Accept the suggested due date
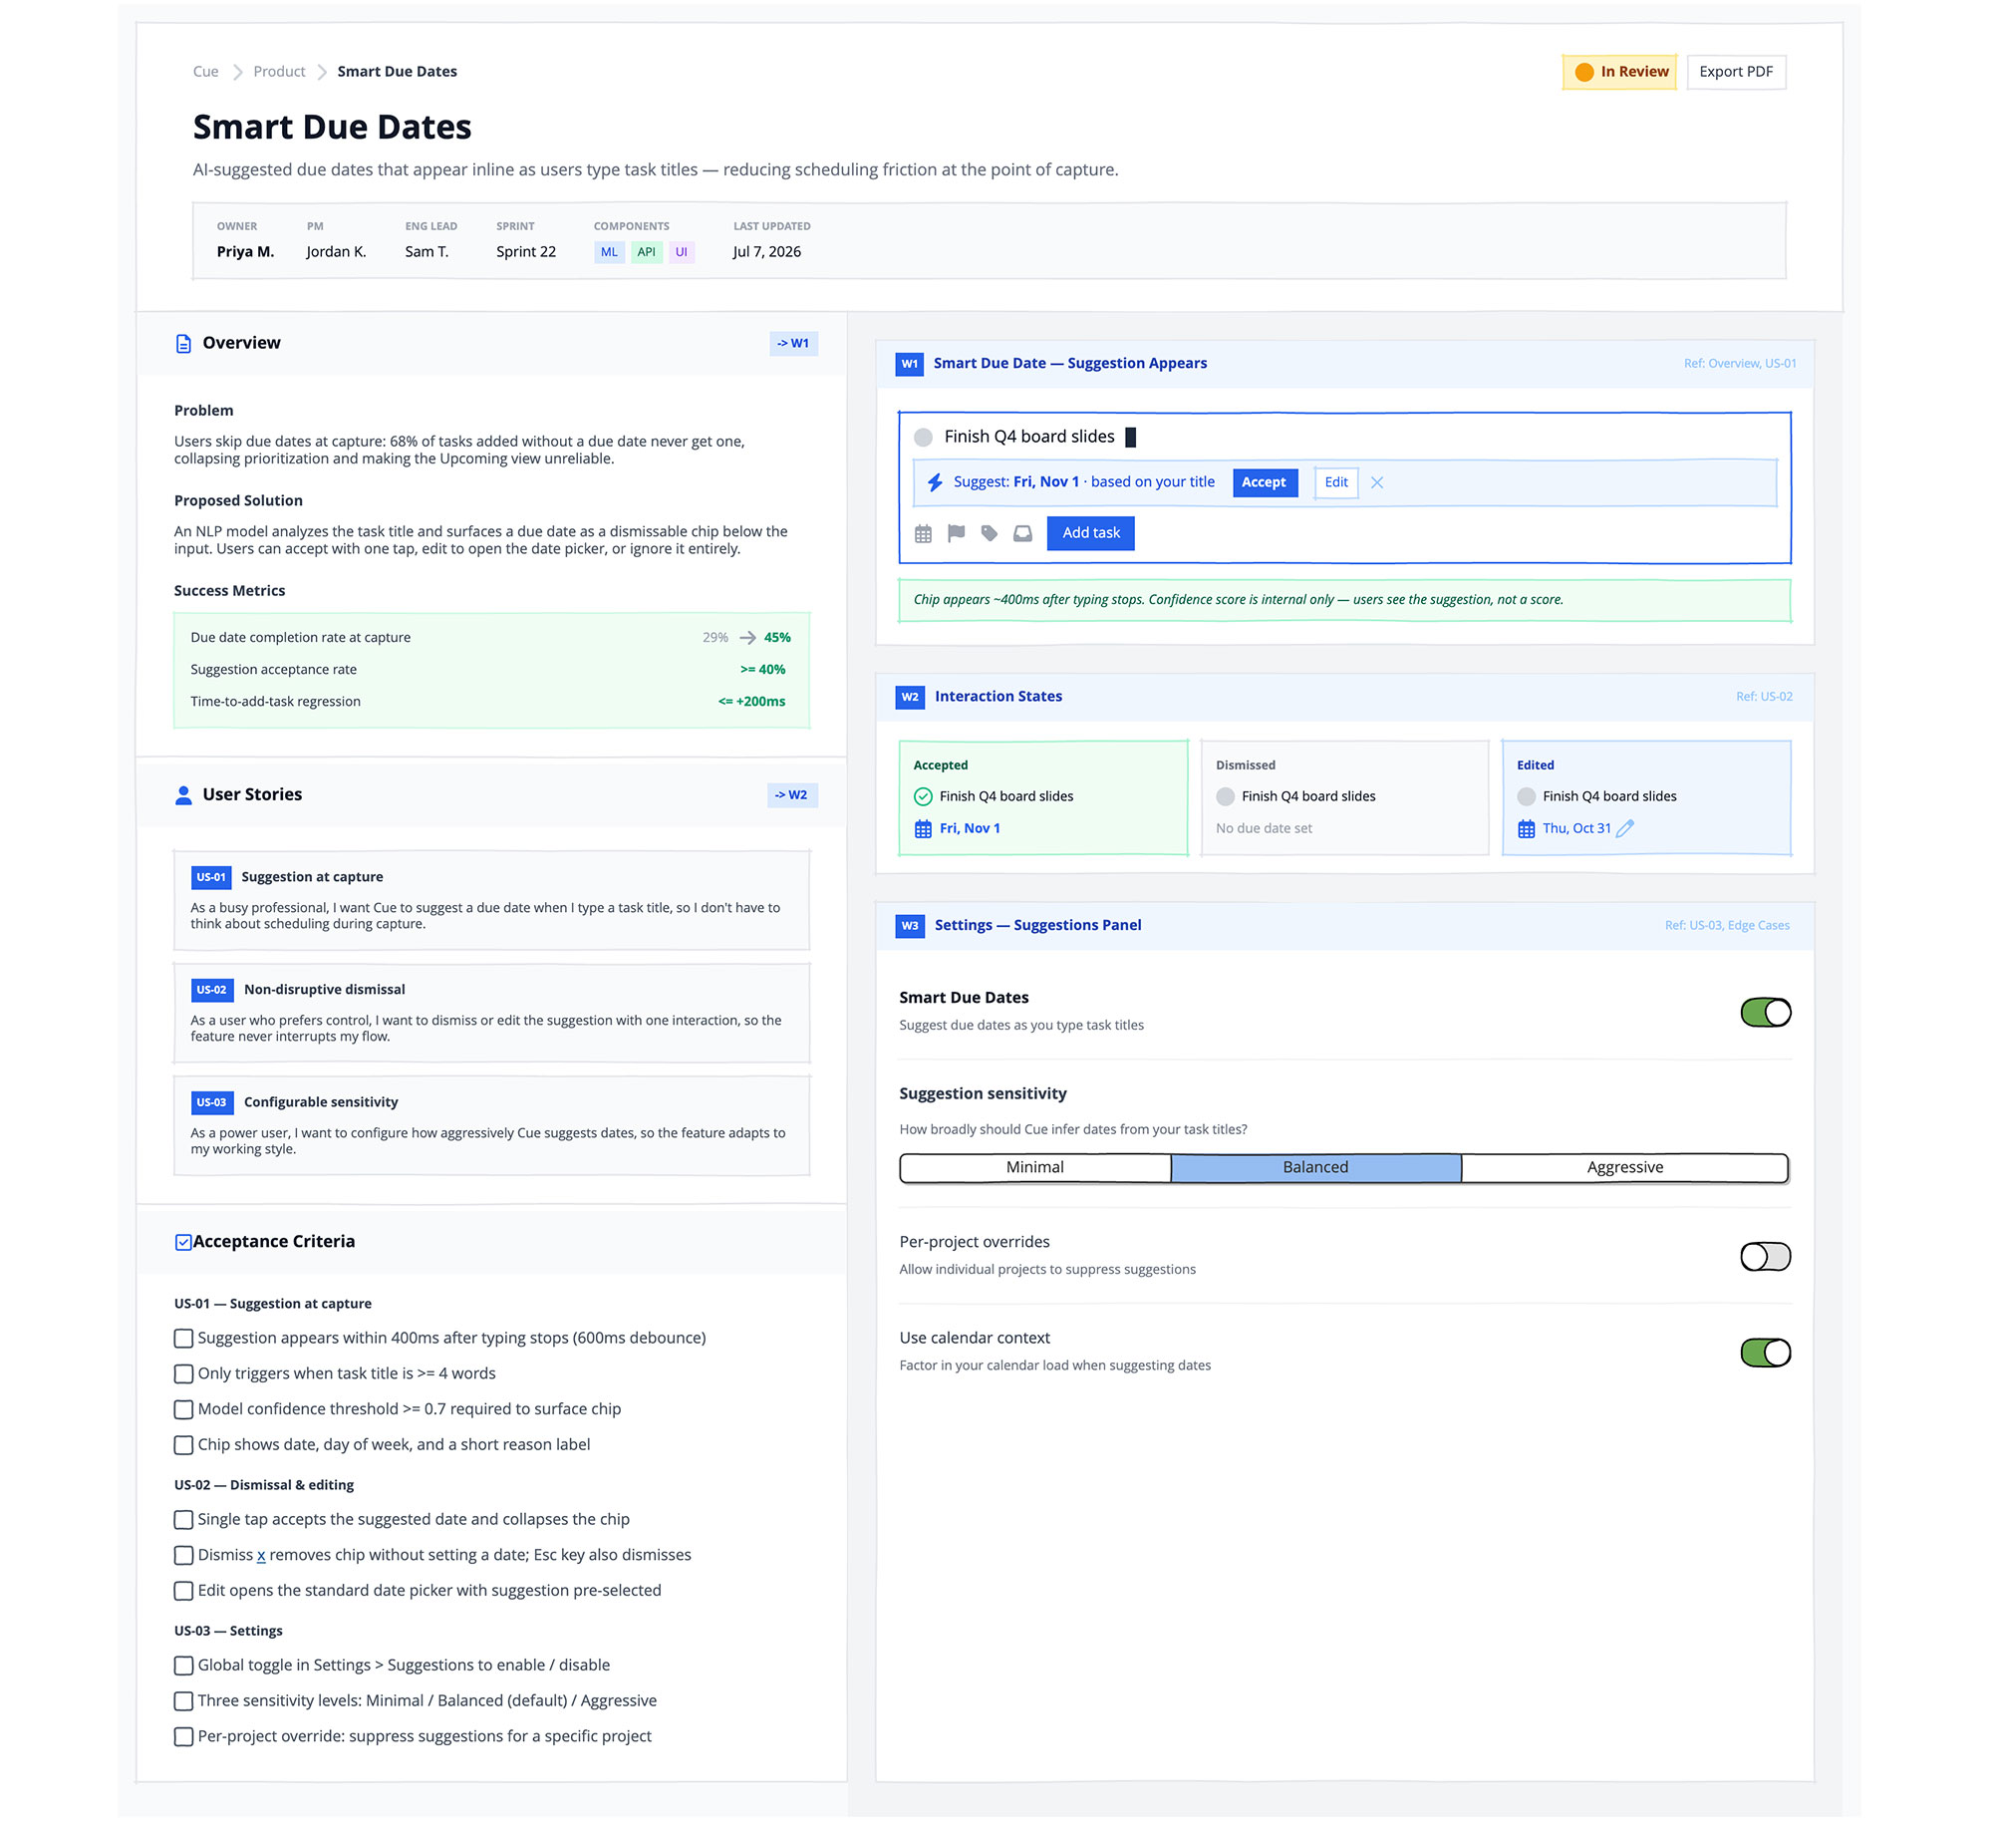 coord(1264,482)
